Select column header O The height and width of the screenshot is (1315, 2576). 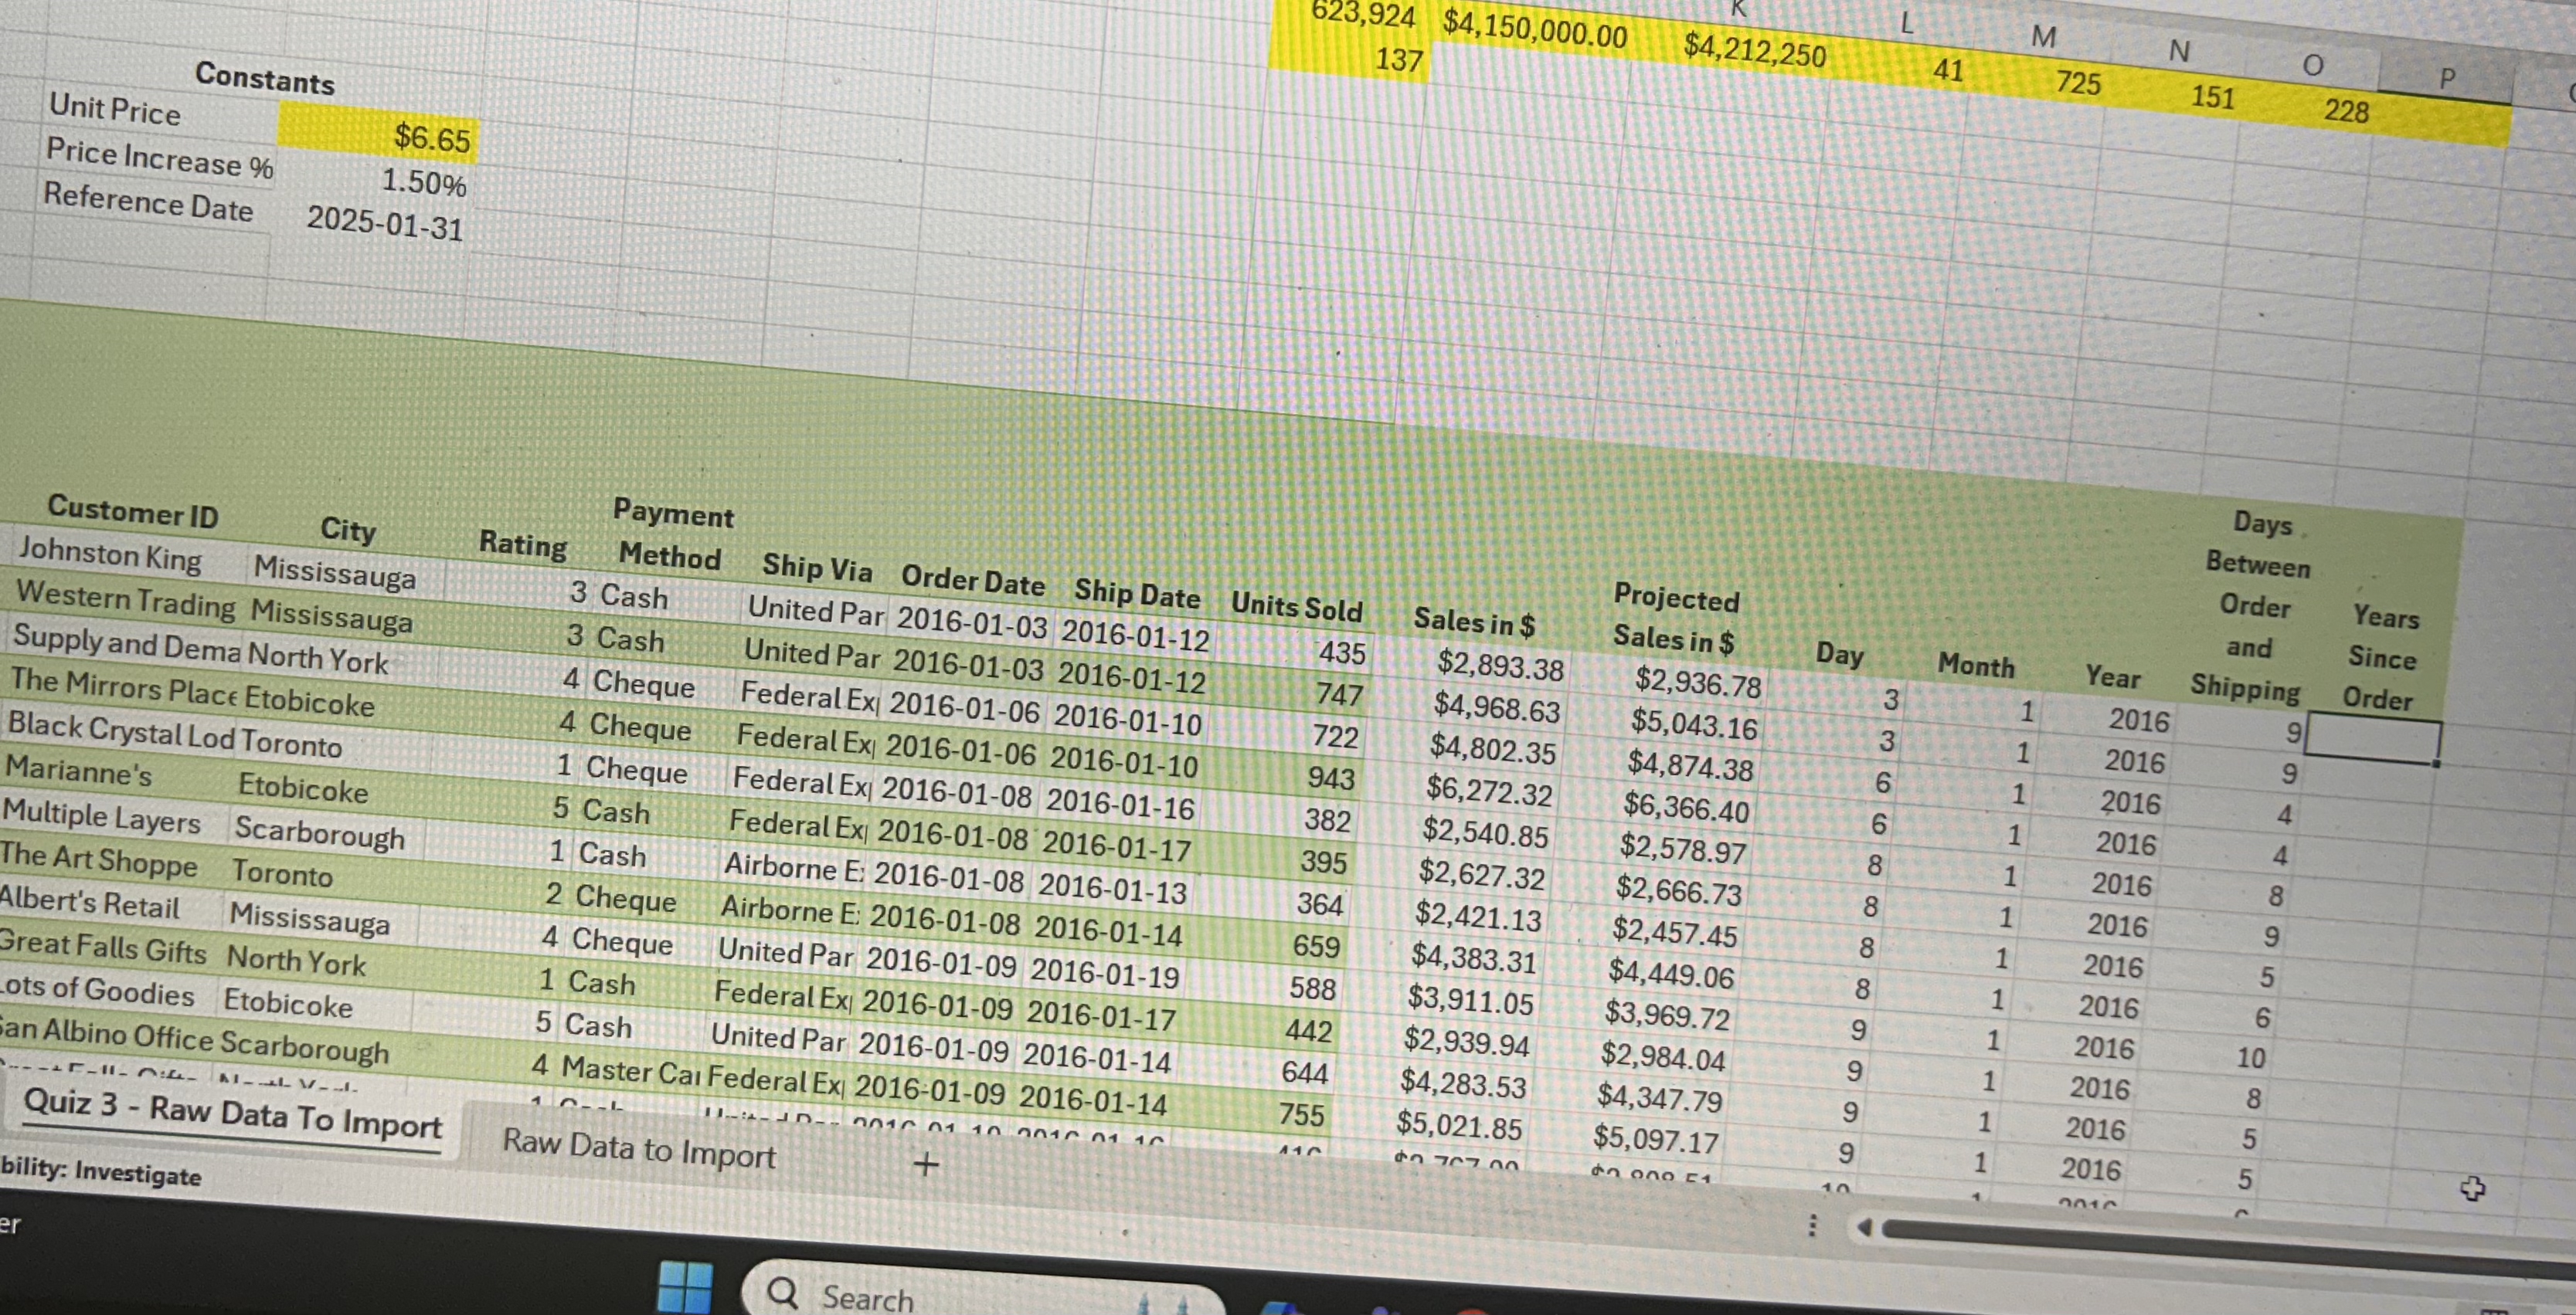pyautogui.click(x=2312, y=65)
